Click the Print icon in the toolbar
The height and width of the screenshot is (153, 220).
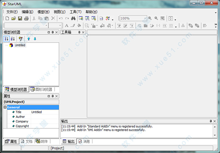pyautogui.click(x=26, y=18)
